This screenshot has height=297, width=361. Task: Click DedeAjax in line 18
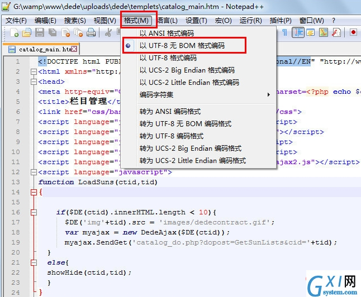159,232
